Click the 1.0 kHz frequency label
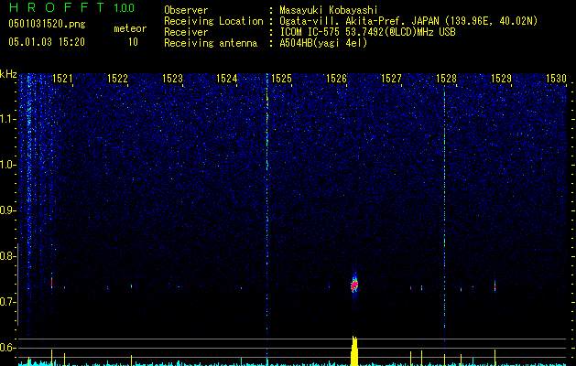This screenshot has width=576, height=366. coord(8,165)
